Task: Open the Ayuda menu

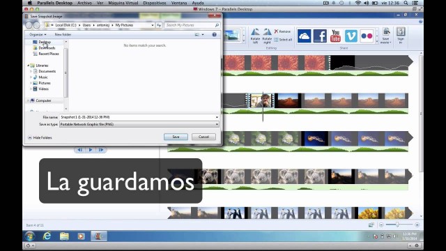Action: pos(198,3)
